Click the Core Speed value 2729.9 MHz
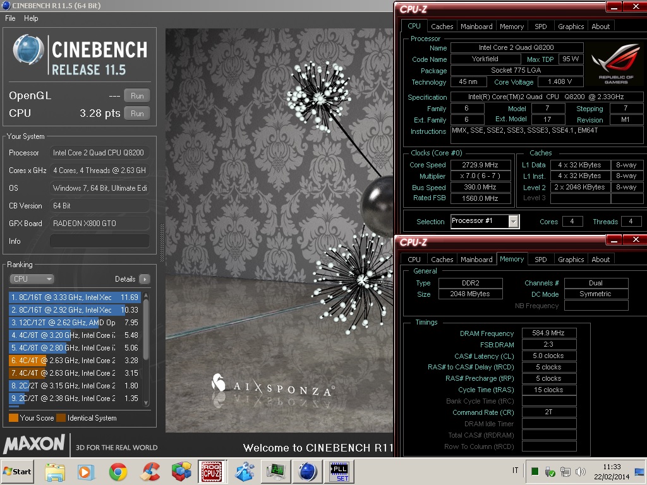Viewport: 647px width, 485px height. 480,165
